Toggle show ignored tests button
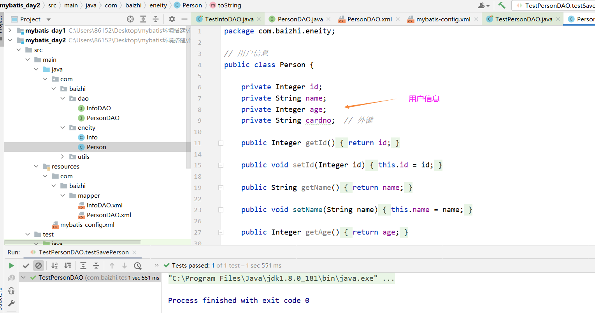Screen dimensions: 595x313 click(38, 266)
